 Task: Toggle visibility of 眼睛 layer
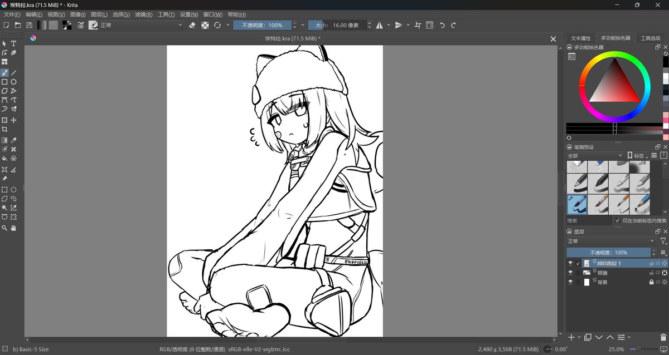tap(570, 273)
